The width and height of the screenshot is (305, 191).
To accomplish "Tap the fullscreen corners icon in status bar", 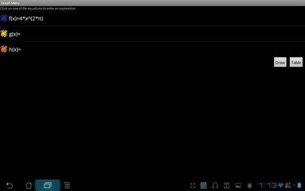I will point(193,186).
